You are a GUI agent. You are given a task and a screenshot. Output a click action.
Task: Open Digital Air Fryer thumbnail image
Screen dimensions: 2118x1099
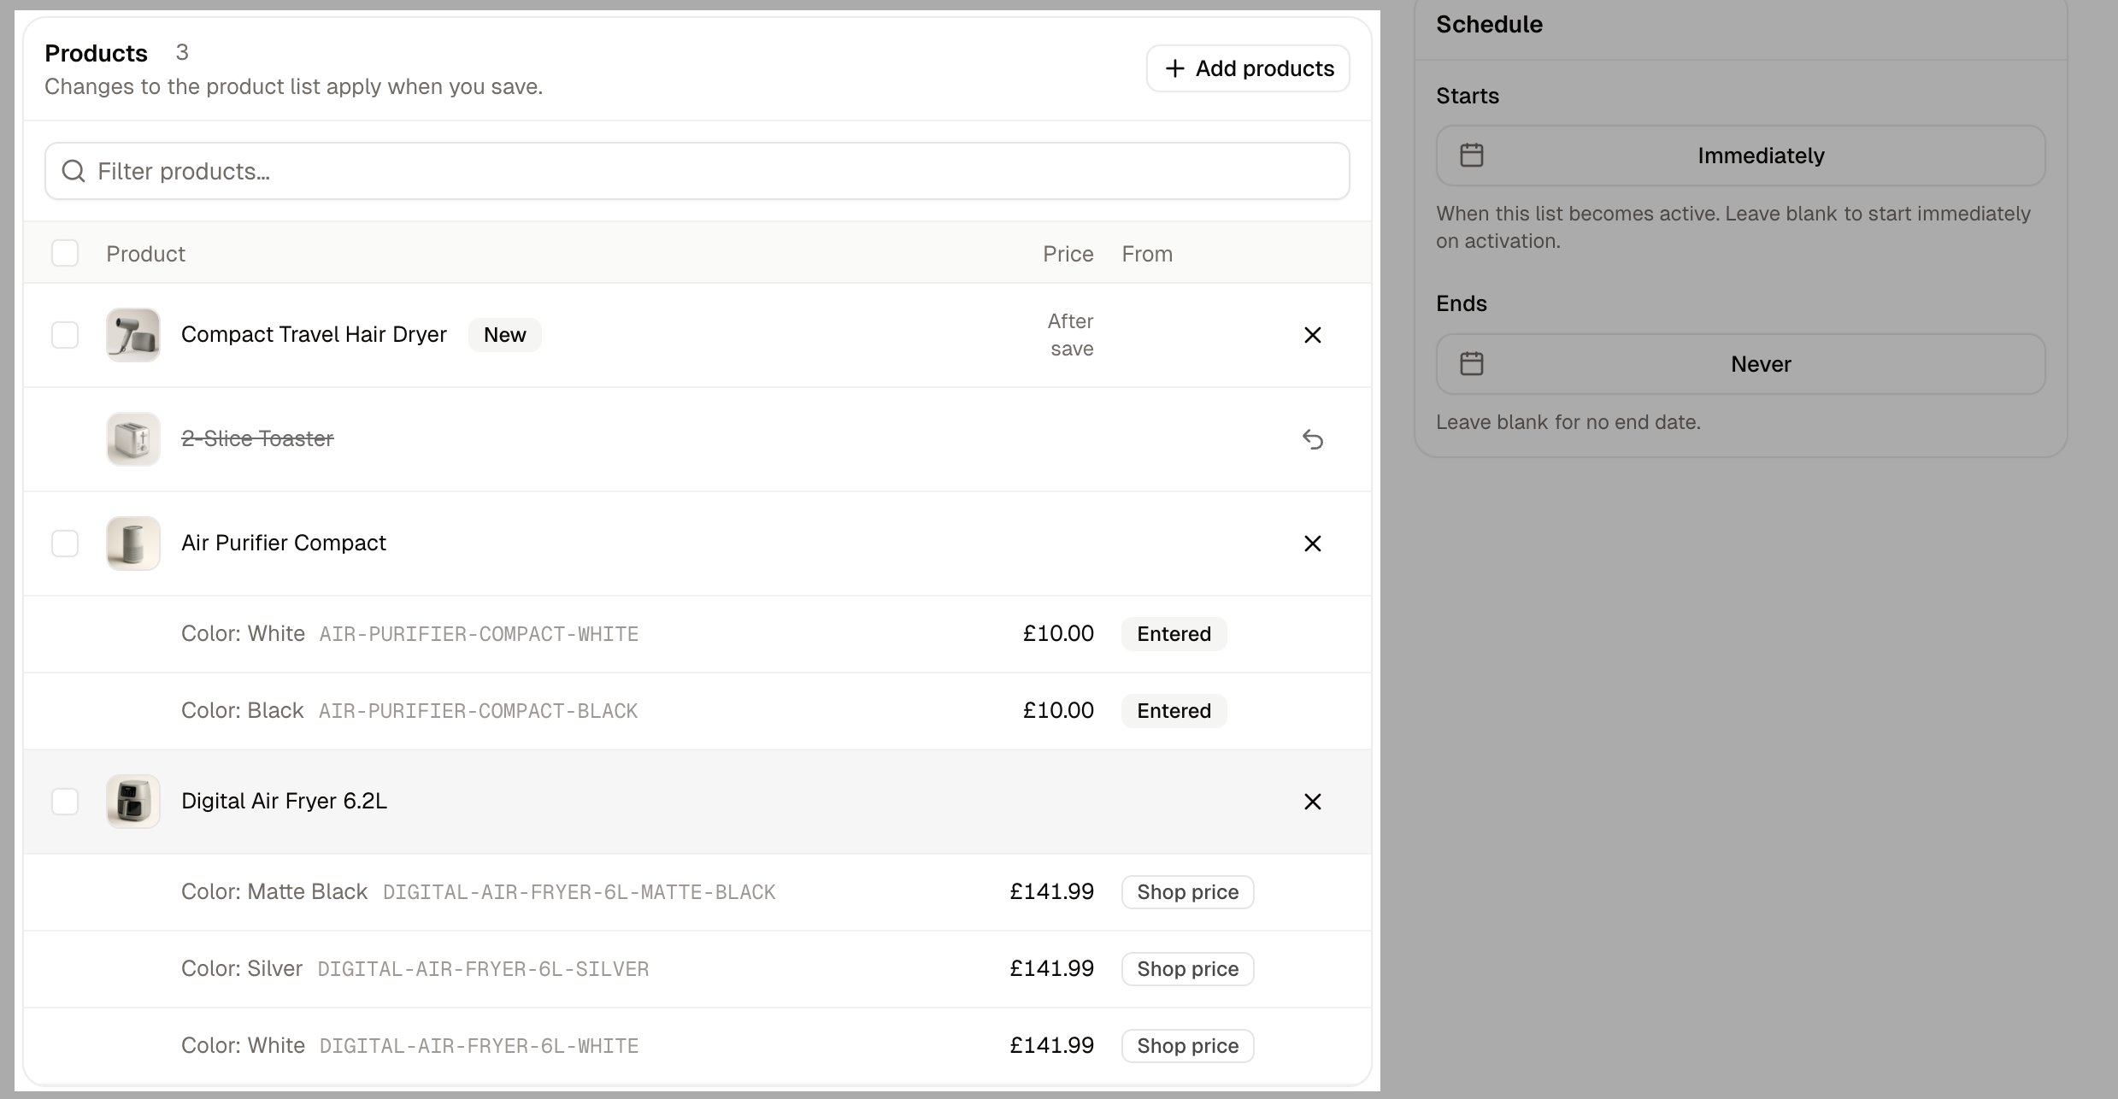pos(133,802)
